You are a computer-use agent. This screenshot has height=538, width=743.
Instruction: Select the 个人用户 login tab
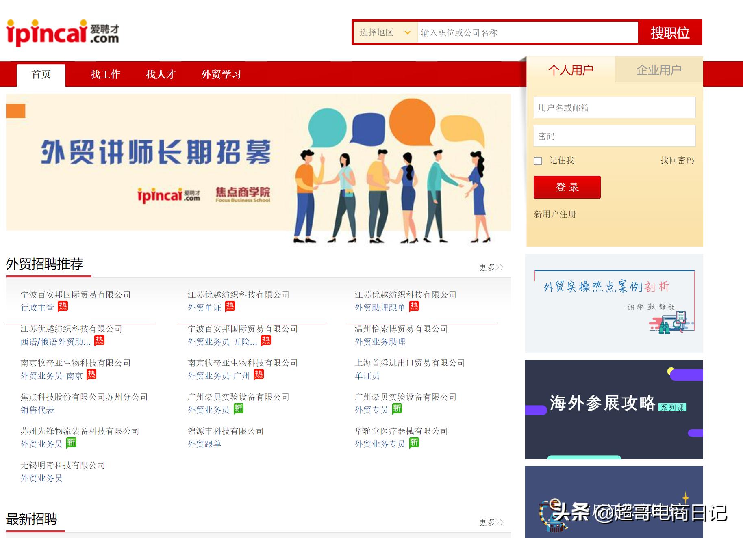571,69
